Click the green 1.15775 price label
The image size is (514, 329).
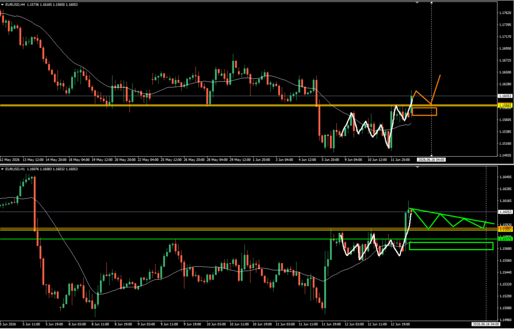[505, 239]
